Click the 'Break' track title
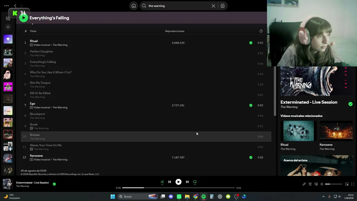The width and height of the screenshot is (357, 201). (34, 125)
